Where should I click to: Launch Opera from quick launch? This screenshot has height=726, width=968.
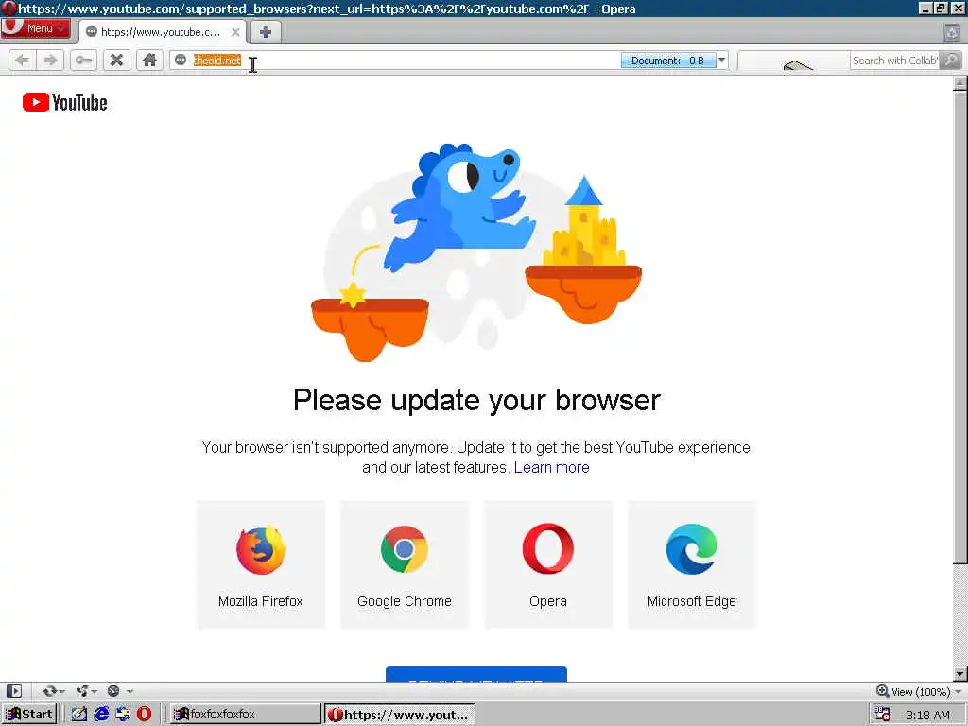click(144, 715)
